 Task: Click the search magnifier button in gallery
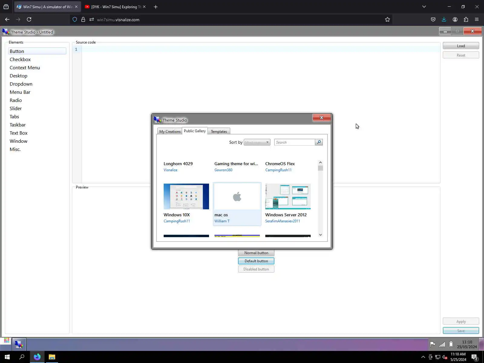[x=319, y=142]
